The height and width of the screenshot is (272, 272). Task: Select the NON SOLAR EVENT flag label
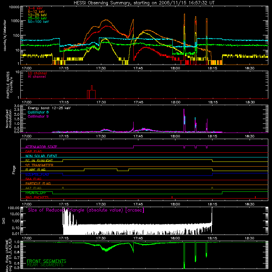[41, 156]
